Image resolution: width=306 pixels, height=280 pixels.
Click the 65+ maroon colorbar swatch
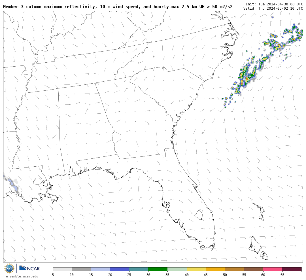click(x=292, y=269)
